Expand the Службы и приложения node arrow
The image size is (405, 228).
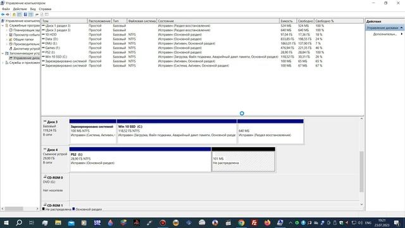pyautogui.click(x=3, y=63)
